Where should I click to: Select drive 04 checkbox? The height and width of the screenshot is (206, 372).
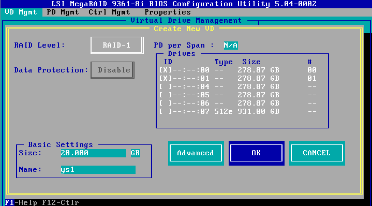pyautogui.click(x=165, y=86)
